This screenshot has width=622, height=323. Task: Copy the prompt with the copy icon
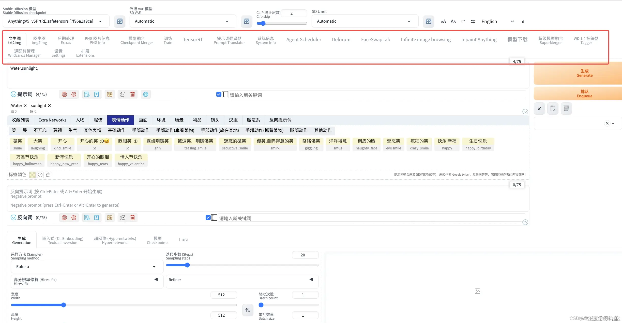point(123,95)
